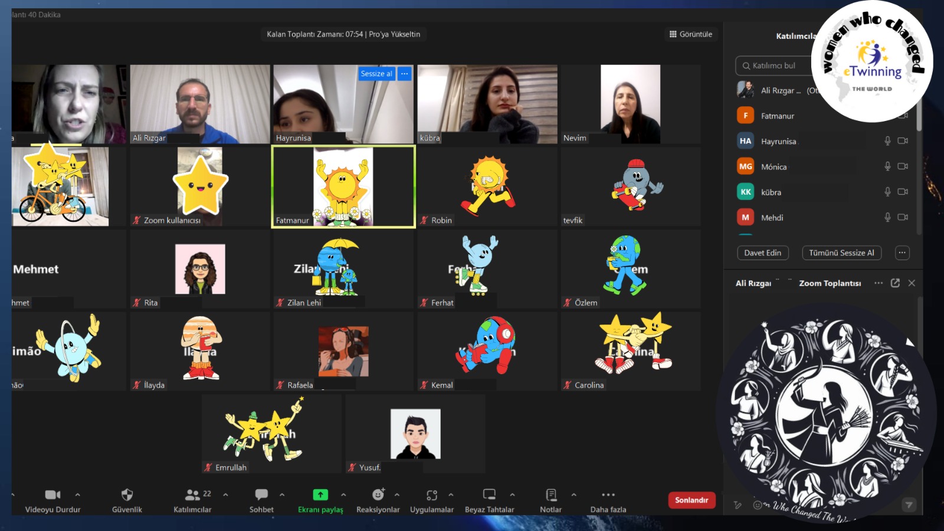Click kübra's KK avatar in participants list
Screen dimensions: 944x531
click(746, 192)
